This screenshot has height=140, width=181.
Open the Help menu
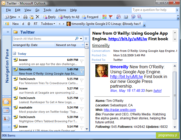(x=73, y=10)
